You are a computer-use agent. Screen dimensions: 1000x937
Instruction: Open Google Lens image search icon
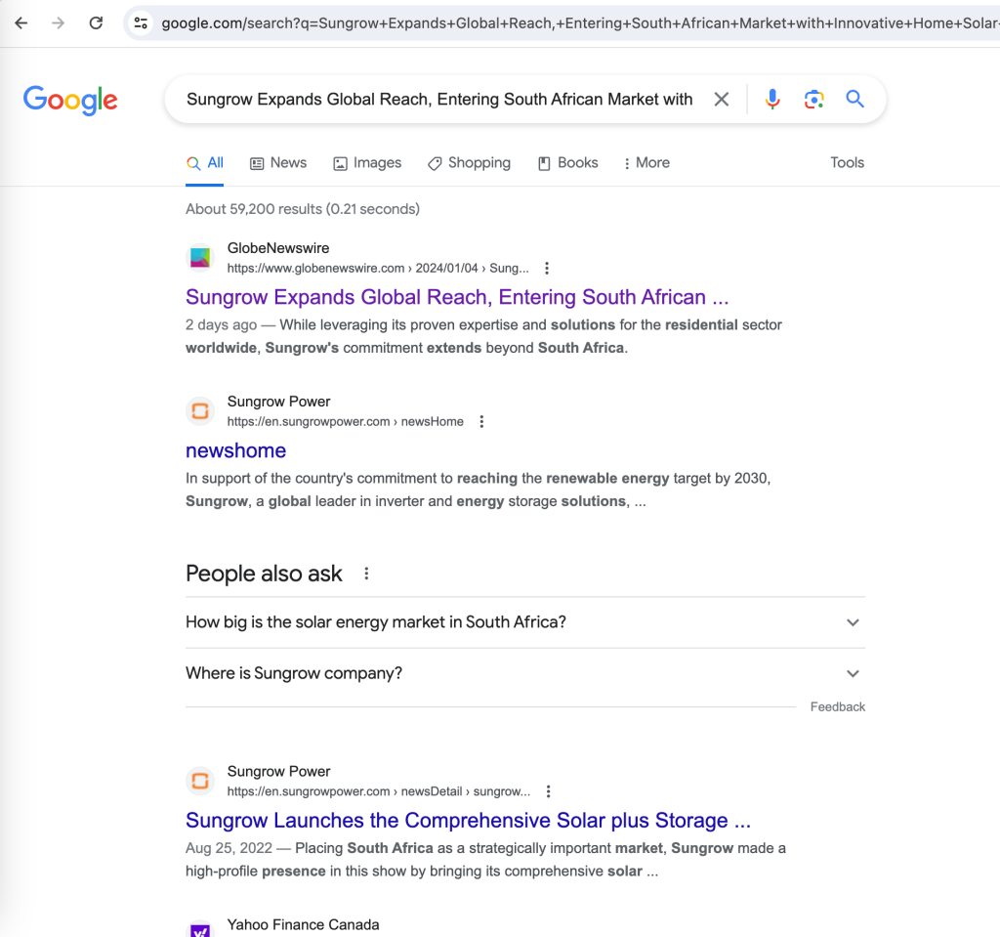pos(813,99)
